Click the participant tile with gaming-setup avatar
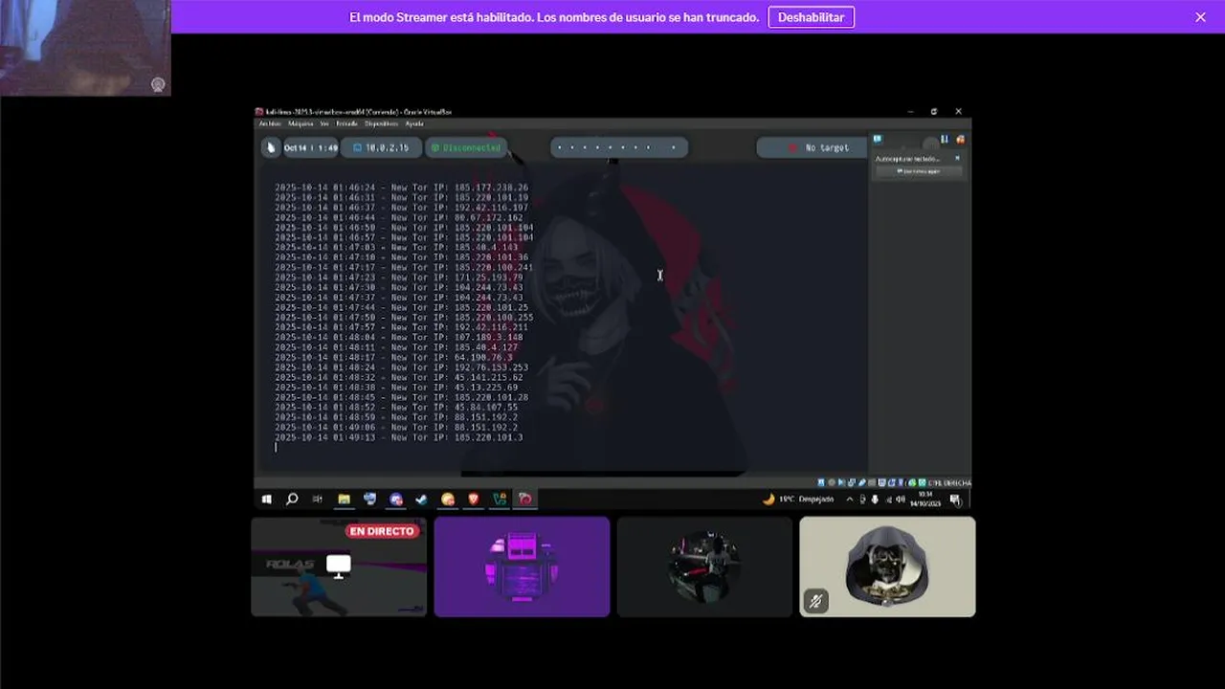Screen dimensions: 1225x689 click(704, 567)
